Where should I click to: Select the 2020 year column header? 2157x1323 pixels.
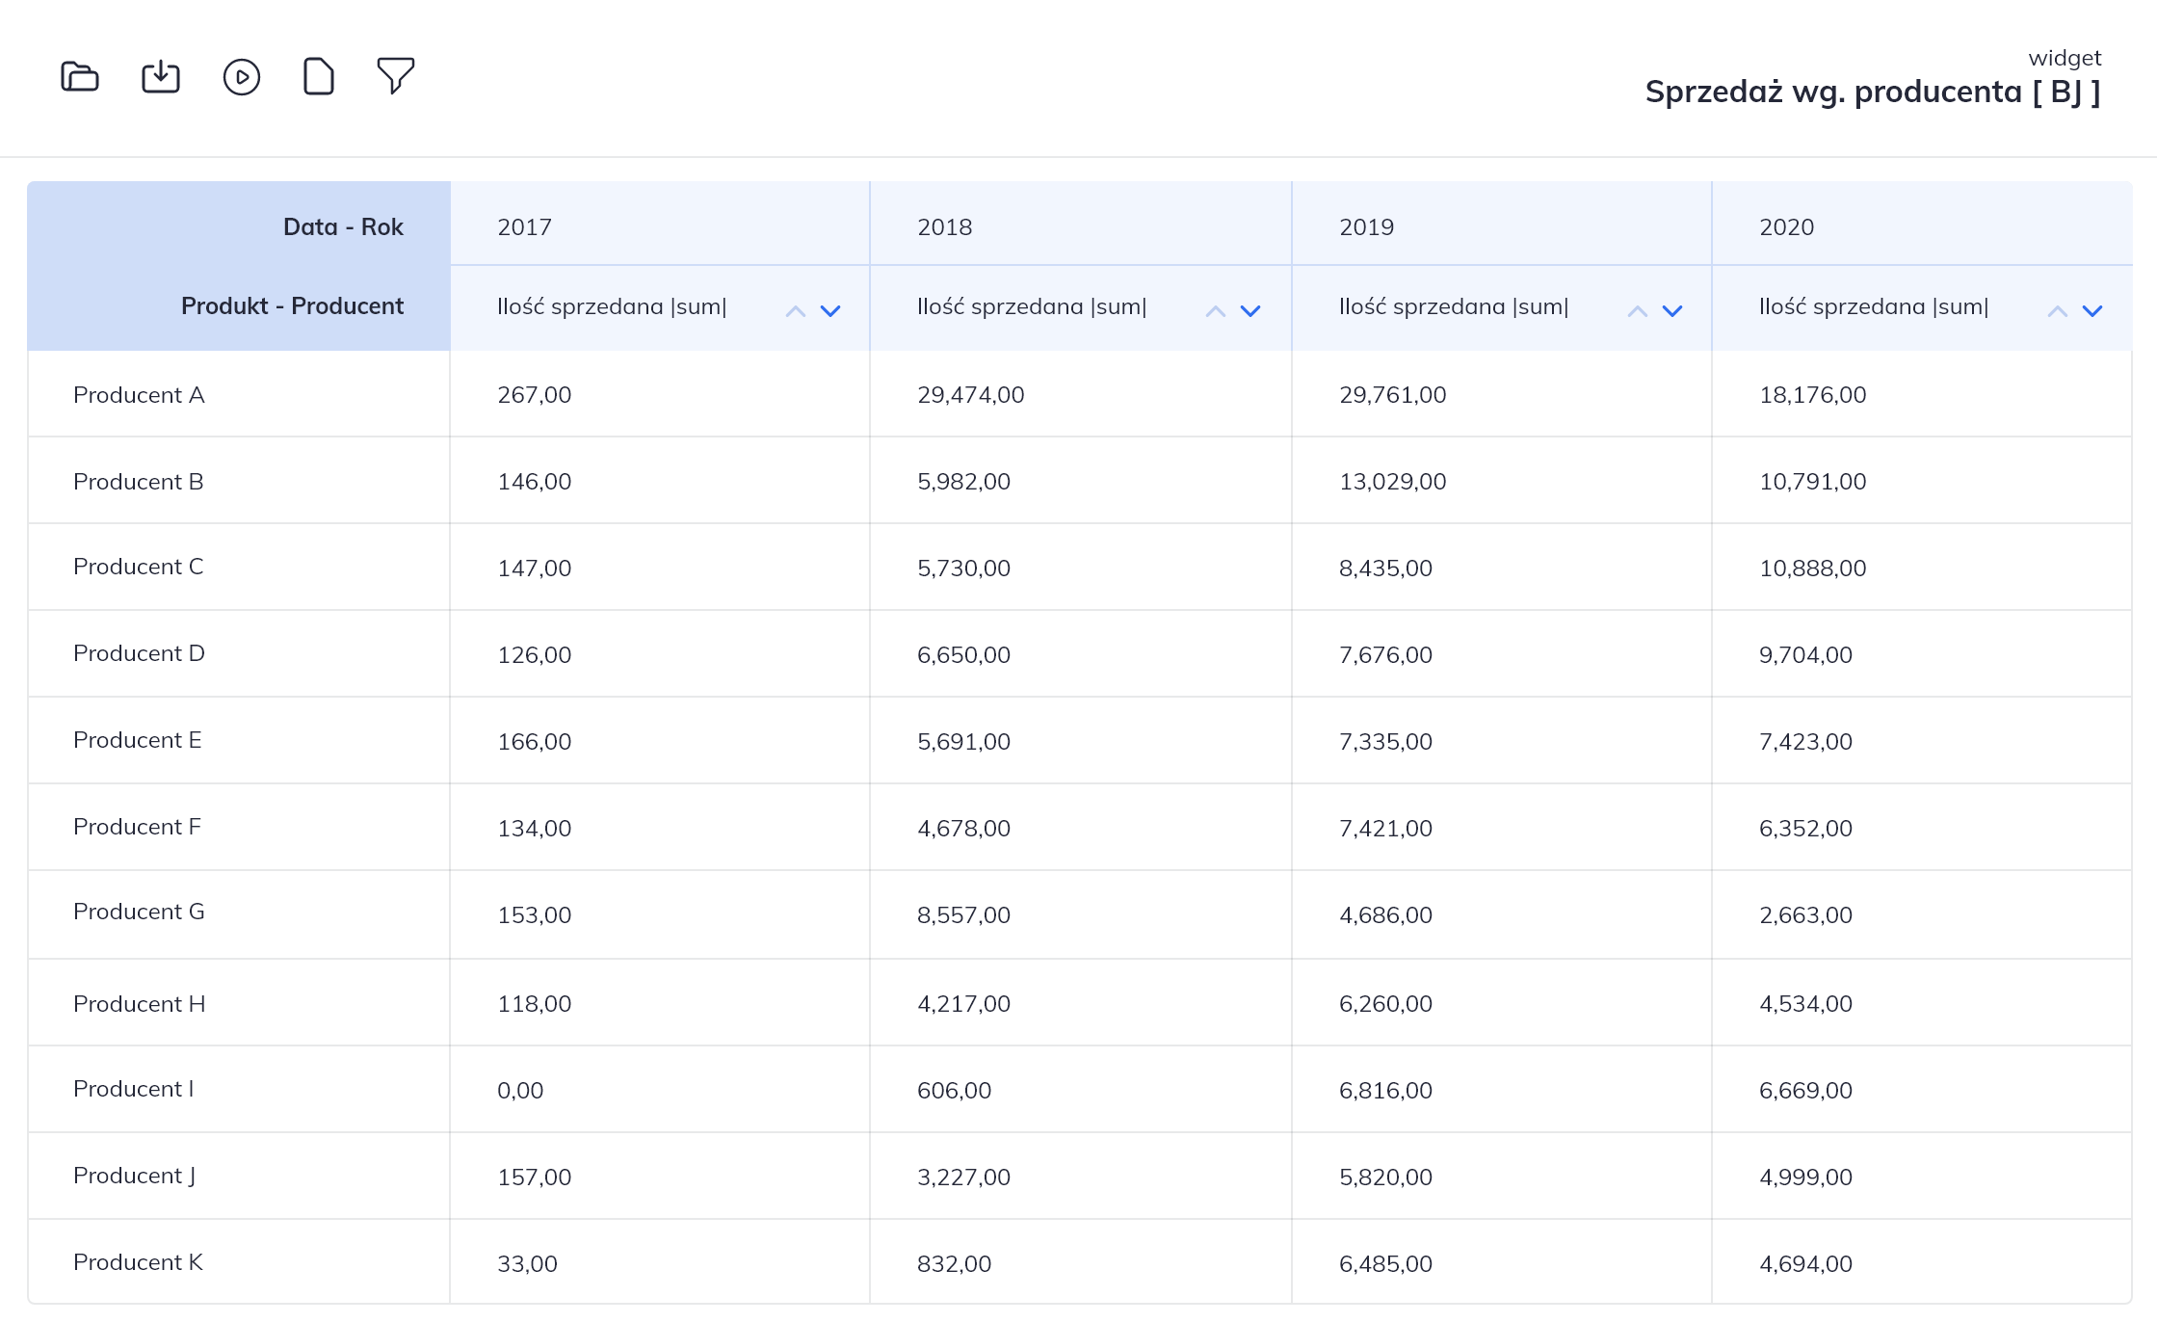tap(1786, 226)
